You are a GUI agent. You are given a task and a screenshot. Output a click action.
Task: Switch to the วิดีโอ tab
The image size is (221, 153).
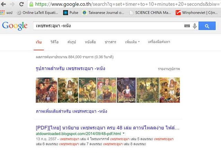[x=54, y=42]
